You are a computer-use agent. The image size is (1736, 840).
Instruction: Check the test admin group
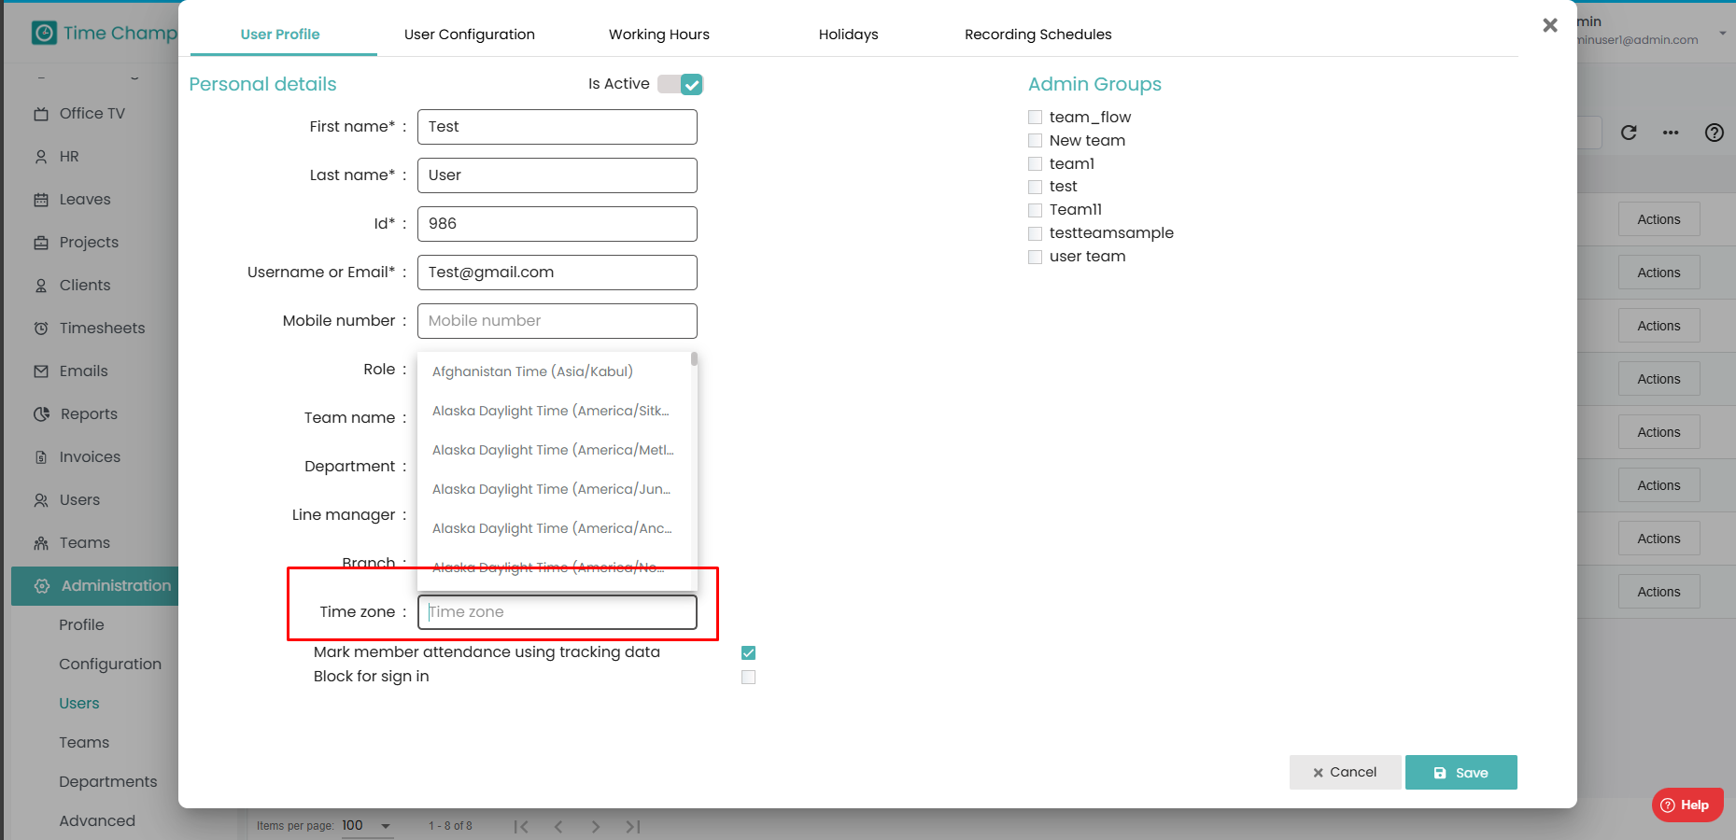[1035, 187]
